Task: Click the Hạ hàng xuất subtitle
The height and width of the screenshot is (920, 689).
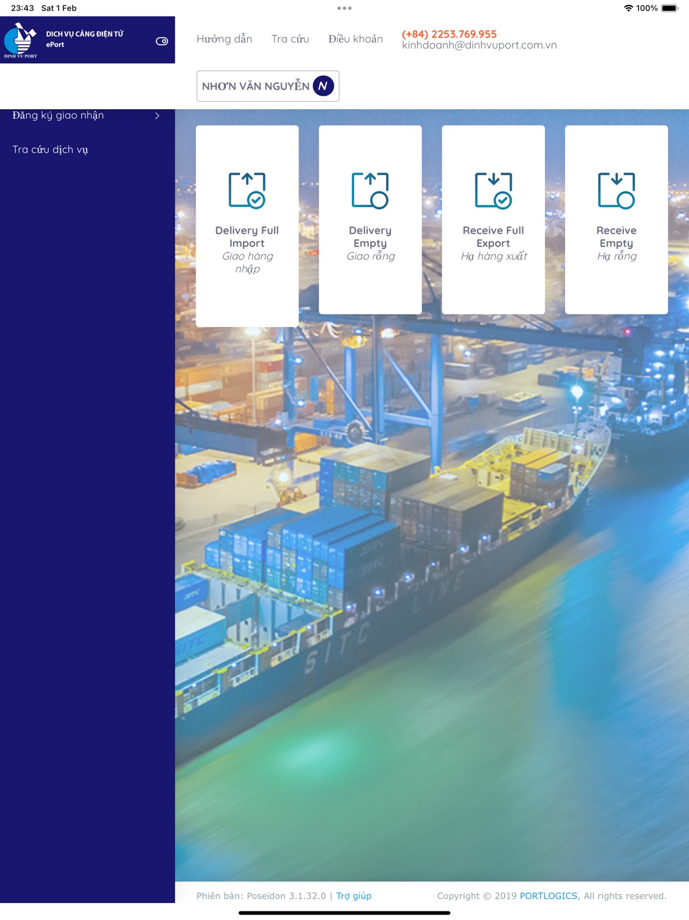Action: point(494,256)
